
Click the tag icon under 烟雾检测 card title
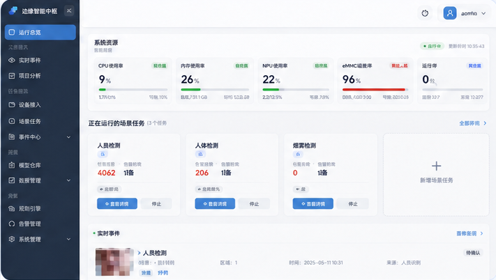pyautogui.click(x=298, y=155)
